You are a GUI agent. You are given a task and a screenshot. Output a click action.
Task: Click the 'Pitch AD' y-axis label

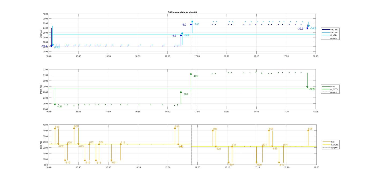tap(41, 89)
